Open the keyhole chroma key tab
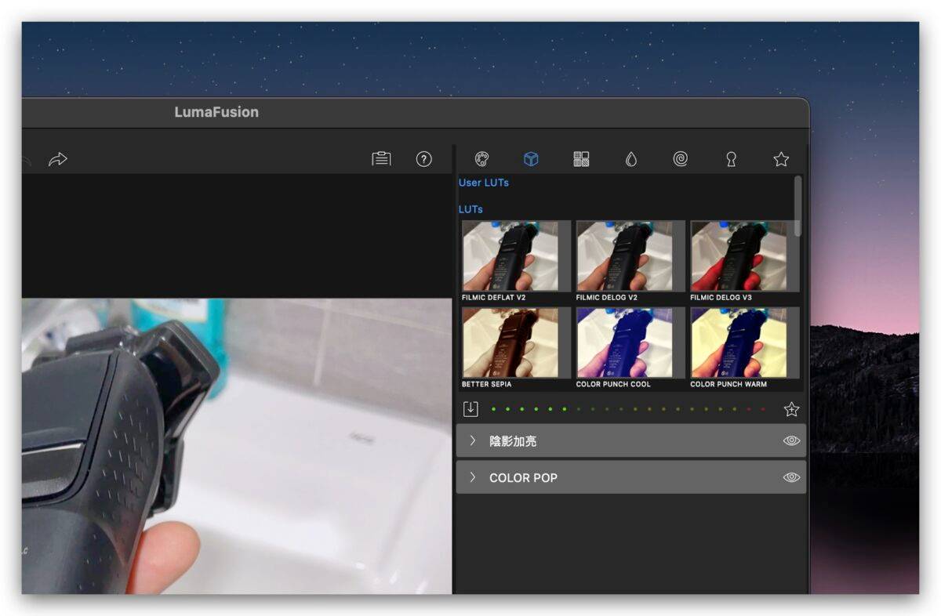The width and height of the screenshot is (941, 616). click(x=731, y=159)
